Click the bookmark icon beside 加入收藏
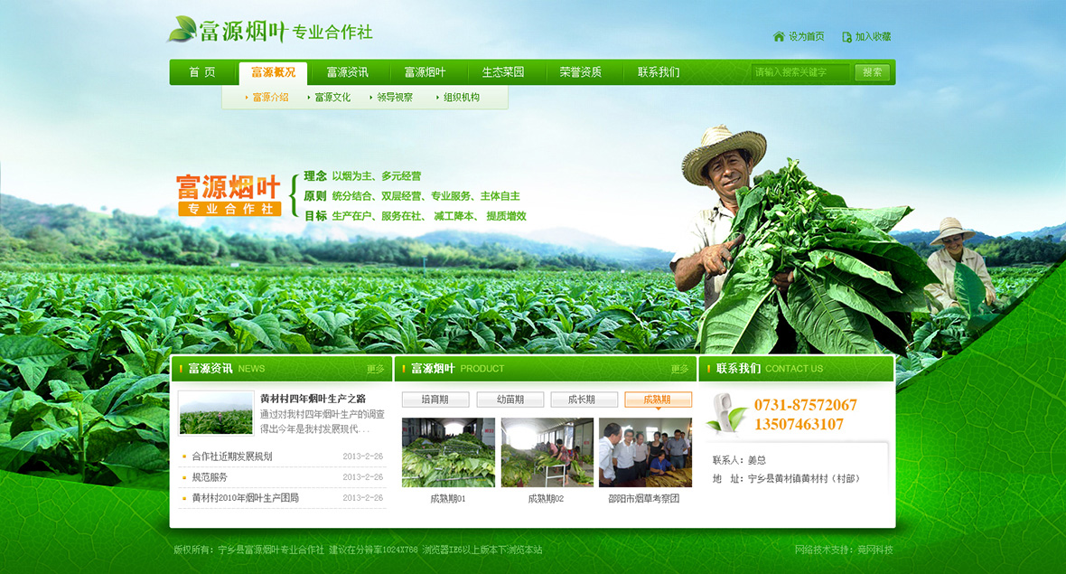This screenshot has width=1066, height=574. tap(846, 37)
